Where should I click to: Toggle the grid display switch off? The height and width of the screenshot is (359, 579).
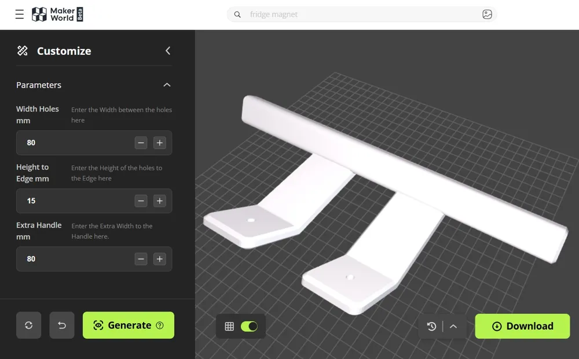249,326
